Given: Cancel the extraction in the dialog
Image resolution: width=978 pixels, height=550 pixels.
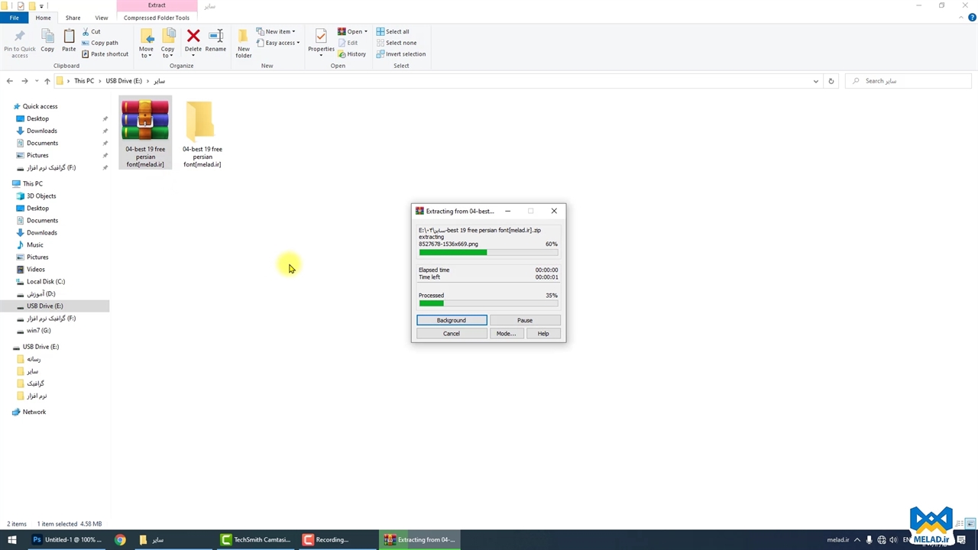Looking at the screenshot, I should pos(452,333).
